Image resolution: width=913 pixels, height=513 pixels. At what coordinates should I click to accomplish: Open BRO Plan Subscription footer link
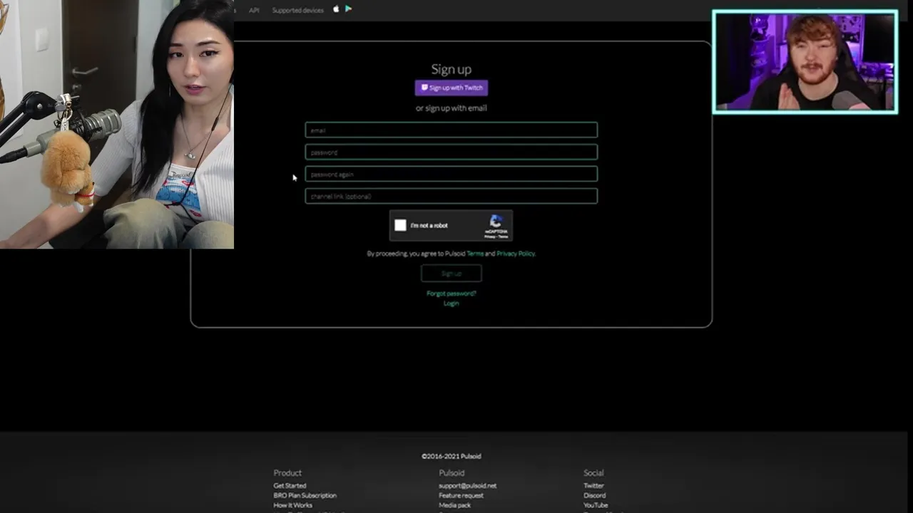[x=305, y=495]
